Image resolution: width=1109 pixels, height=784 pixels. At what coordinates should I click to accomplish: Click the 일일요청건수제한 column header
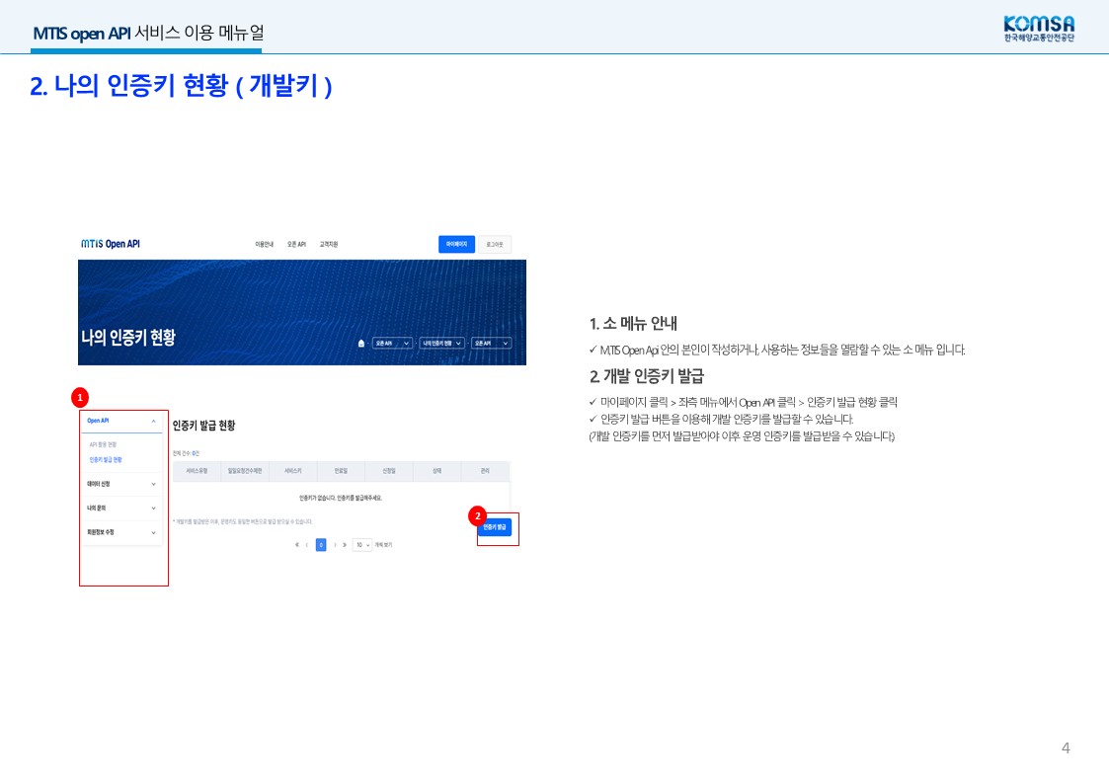tap(245, 471)
